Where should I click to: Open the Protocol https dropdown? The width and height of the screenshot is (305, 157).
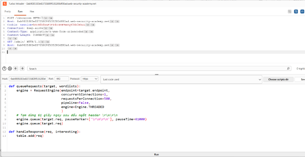coord(90,79)
